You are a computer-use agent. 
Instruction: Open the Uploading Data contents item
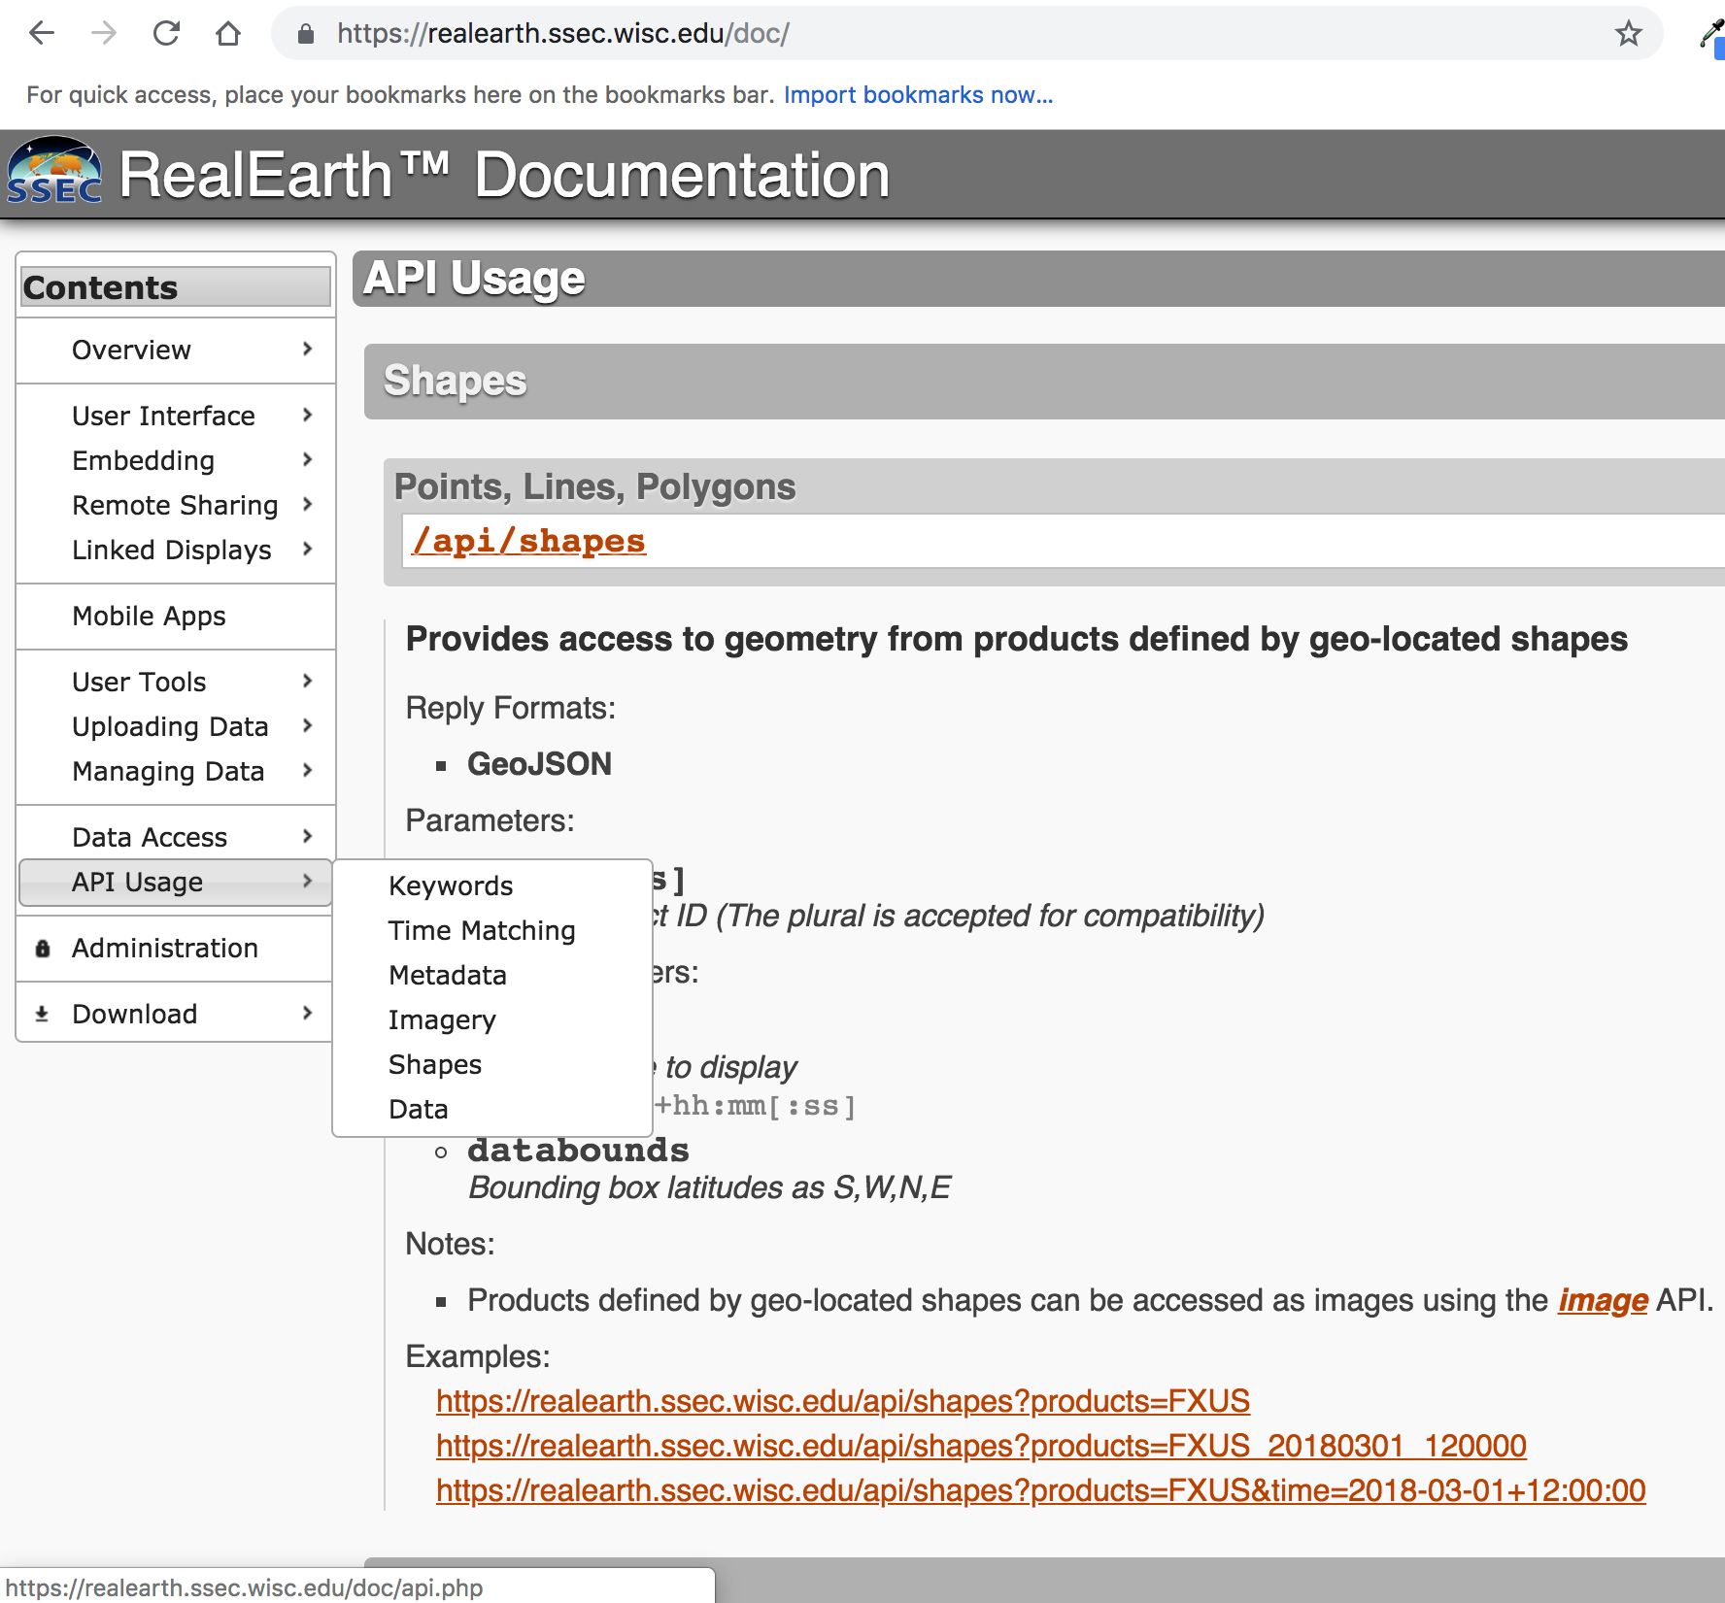pyautogui.click(x=176, y=727)
